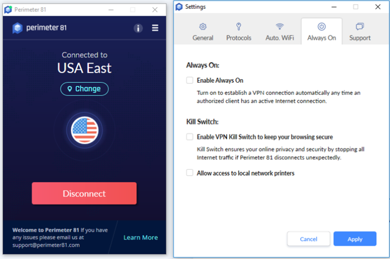Viewport: 390px width, 259px height.
Task: Minimize the Settings window
Action: pyautogui.click(x=334, y=7)
